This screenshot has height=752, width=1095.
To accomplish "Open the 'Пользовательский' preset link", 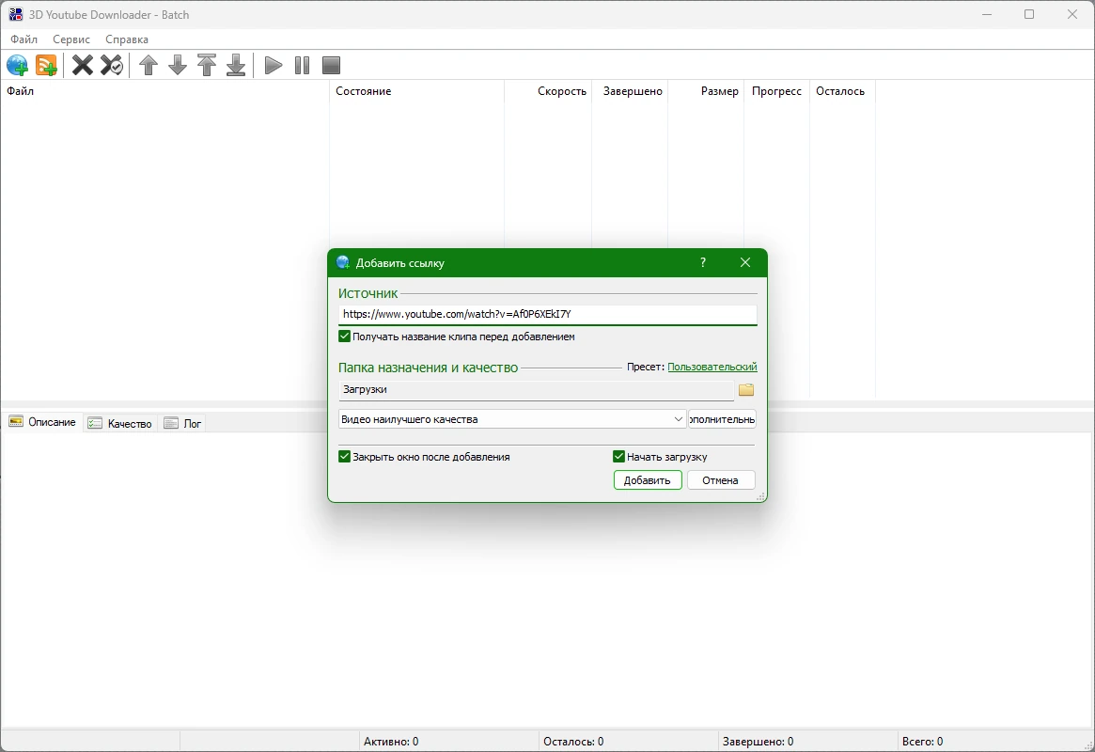I will (x=712, y=367).
